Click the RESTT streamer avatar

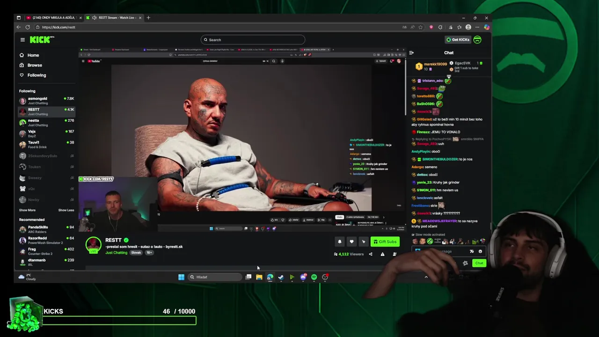point(93,245)
